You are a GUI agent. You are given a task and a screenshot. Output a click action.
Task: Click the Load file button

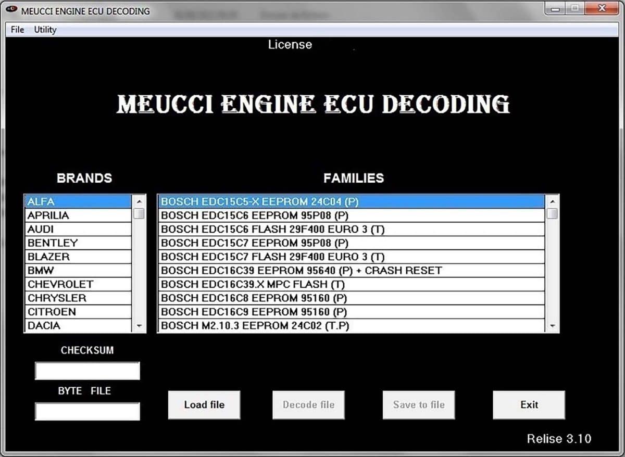(x=204, y=404)
